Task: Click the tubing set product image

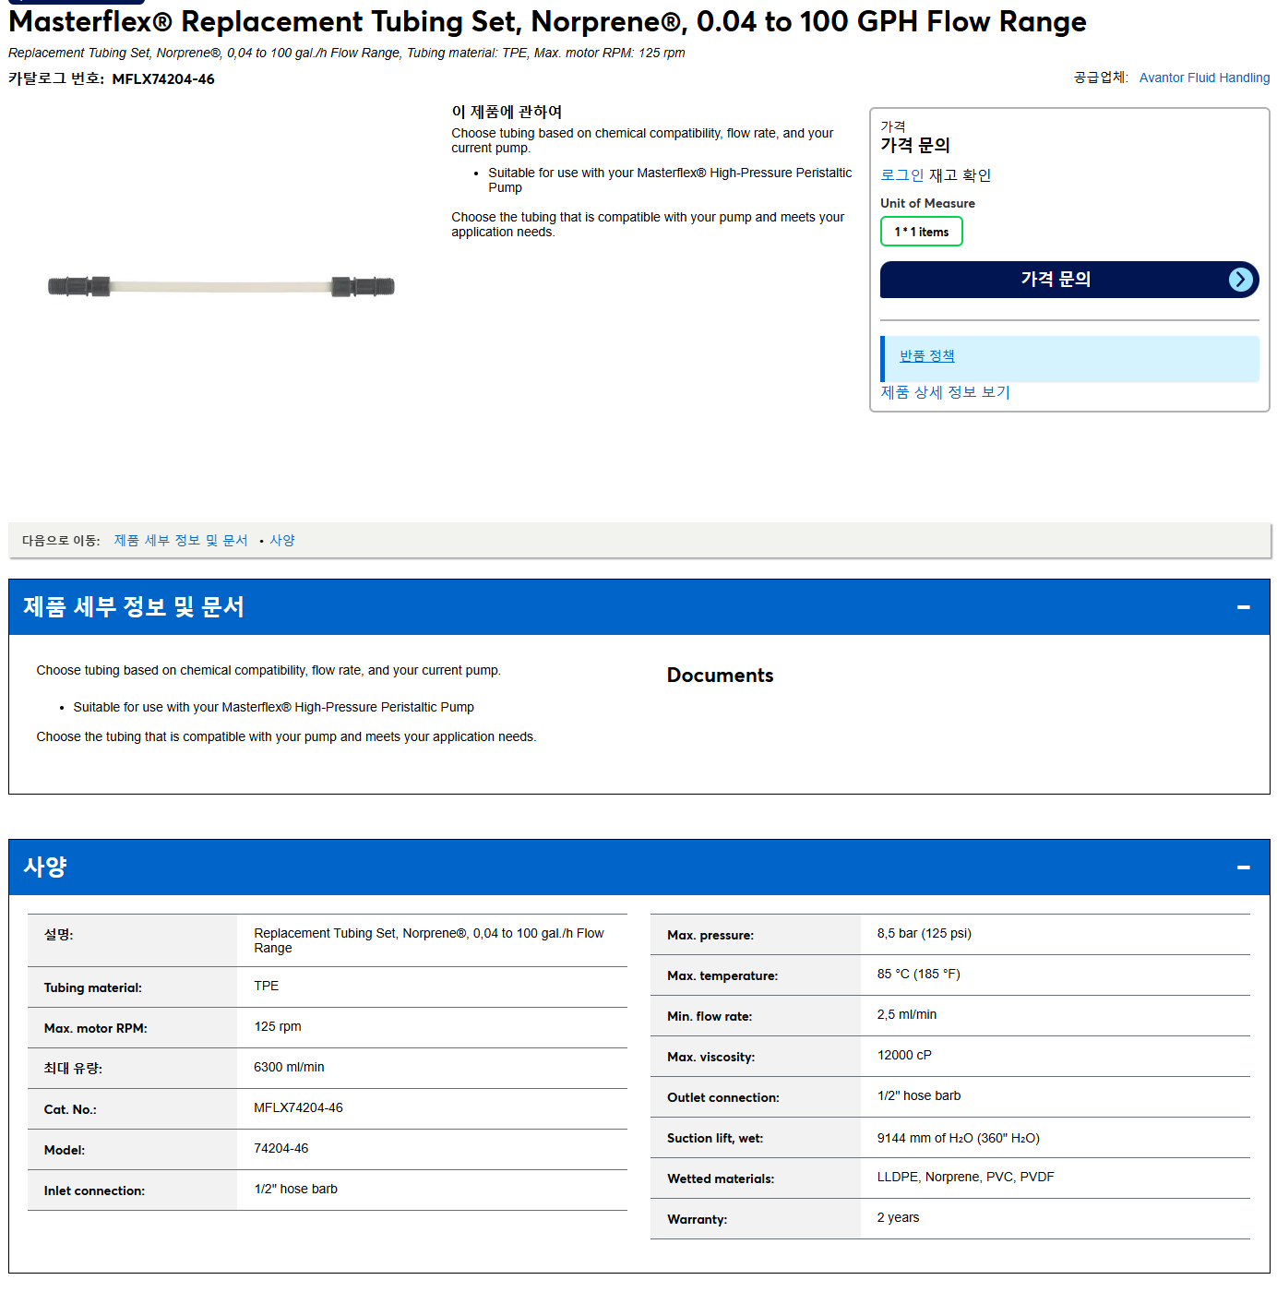Action: (221, 286)
